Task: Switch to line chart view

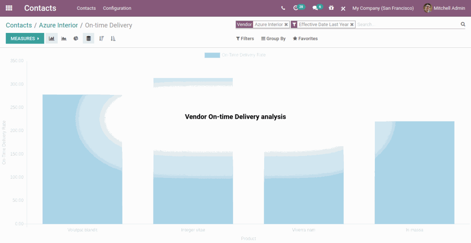Action: pos(64,38)
